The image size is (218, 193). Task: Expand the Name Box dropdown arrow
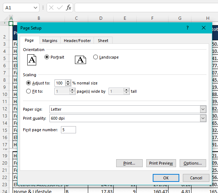point(35,8)
